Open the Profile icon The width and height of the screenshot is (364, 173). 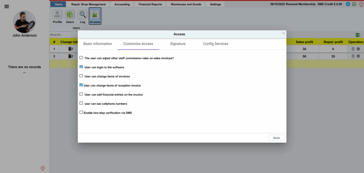(x=57, y=17)
